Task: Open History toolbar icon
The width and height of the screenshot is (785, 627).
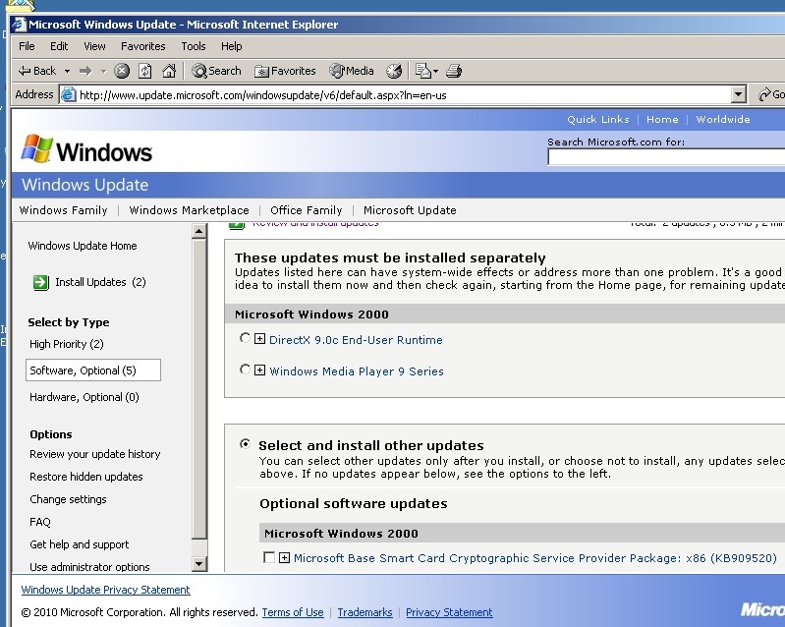Action: click(x=394, y=71)
